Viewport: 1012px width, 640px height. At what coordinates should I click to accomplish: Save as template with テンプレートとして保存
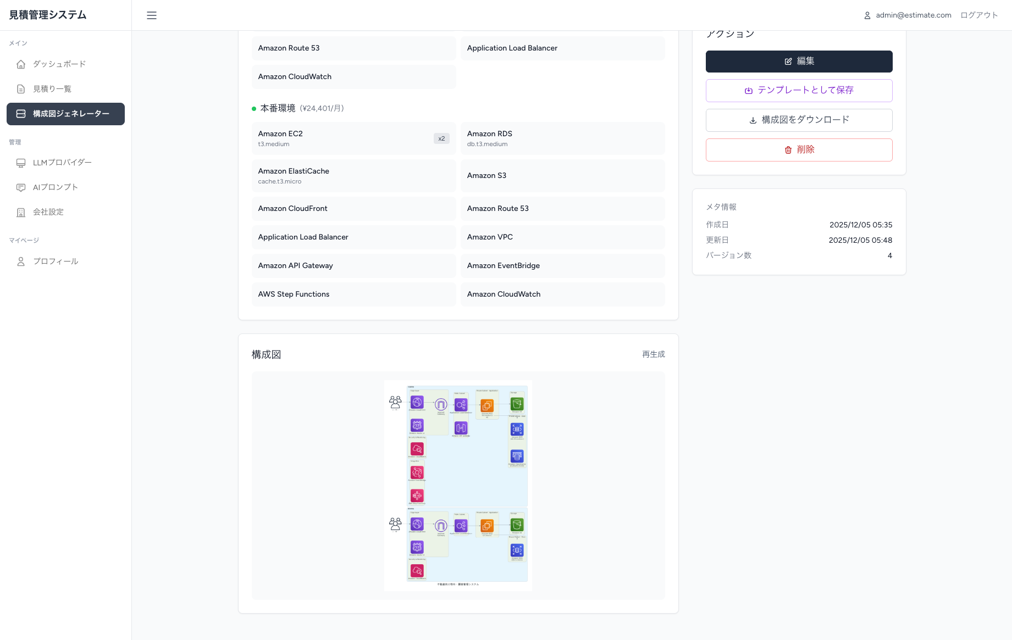799,91
